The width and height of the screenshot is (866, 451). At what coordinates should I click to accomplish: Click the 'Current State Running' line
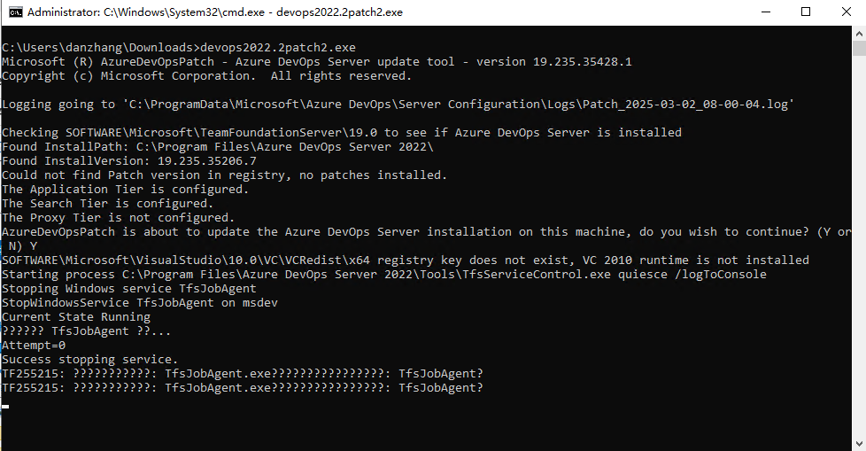click(76, 316)
